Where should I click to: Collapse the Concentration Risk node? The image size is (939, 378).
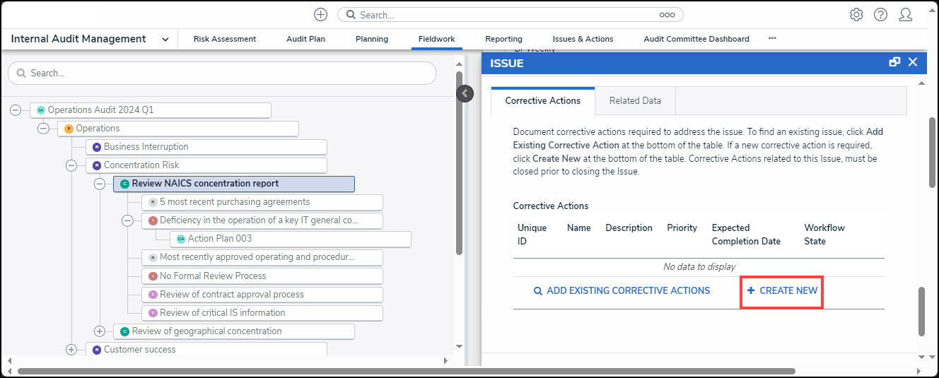[x=71, y=165]
